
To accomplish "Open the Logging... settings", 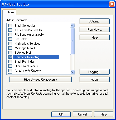I will (x=95, y=72).
